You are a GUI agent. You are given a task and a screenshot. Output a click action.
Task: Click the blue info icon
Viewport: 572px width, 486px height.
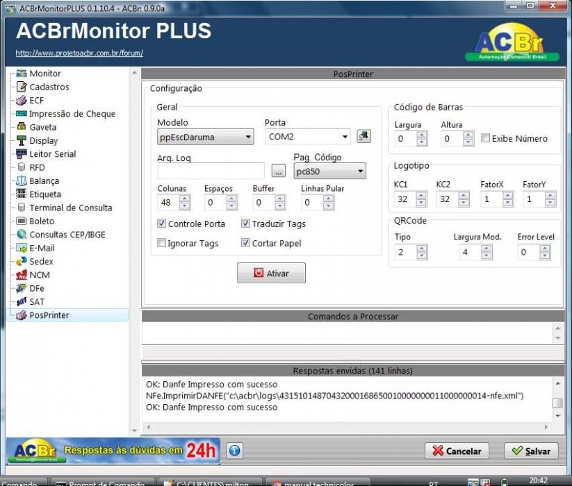[234, 451]
